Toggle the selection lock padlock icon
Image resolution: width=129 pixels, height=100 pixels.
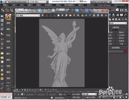pos(18,94)
